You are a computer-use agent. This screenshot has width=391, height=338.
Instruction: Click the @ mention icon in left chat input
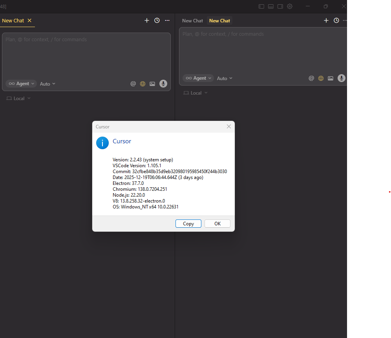tap(133, 84)
